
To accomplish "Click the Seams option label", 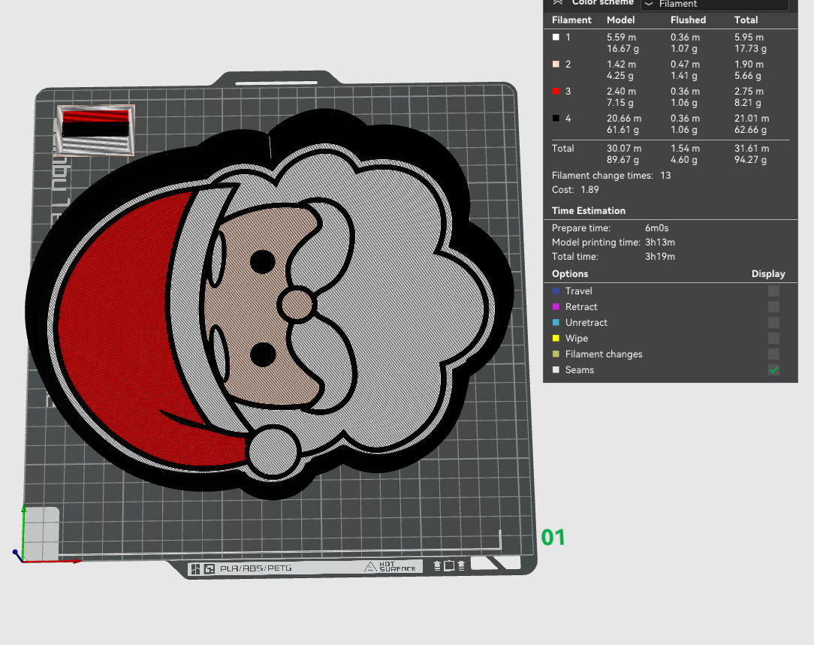I will pos(580,370).
